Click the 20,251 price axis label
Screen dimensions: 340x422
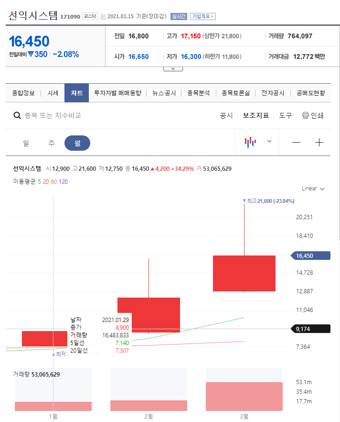point(304,217)
